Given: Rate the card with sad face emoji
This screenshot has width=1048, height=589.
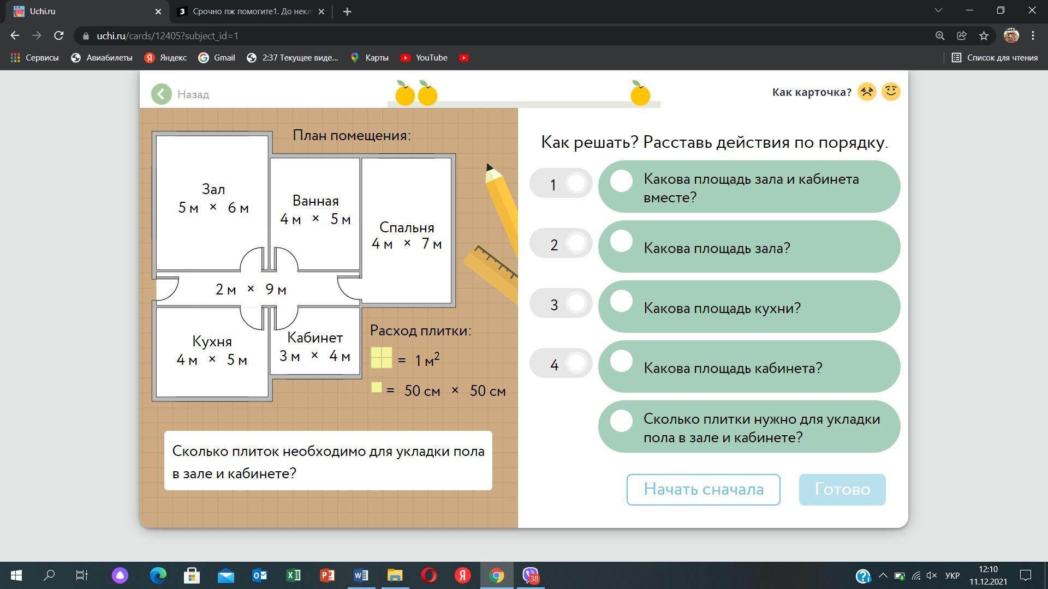Looking at the screenshot, I should (x=867, y=92).
